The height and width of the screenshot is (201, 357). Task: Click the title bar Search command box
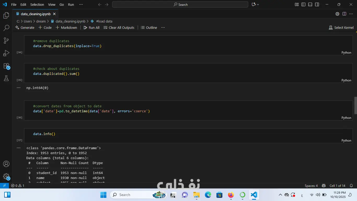(x=180, y=4)
